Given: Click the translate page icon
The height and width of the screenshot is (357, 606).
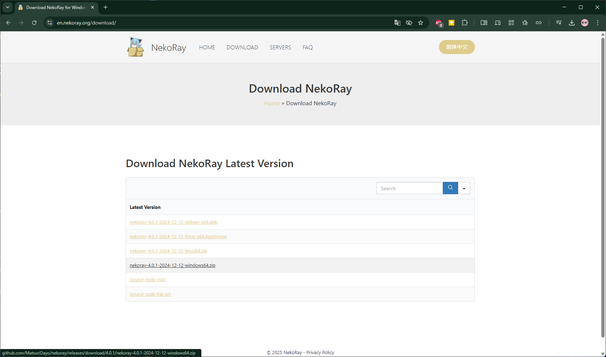Looking at the screenshot, I should (398, 23).
